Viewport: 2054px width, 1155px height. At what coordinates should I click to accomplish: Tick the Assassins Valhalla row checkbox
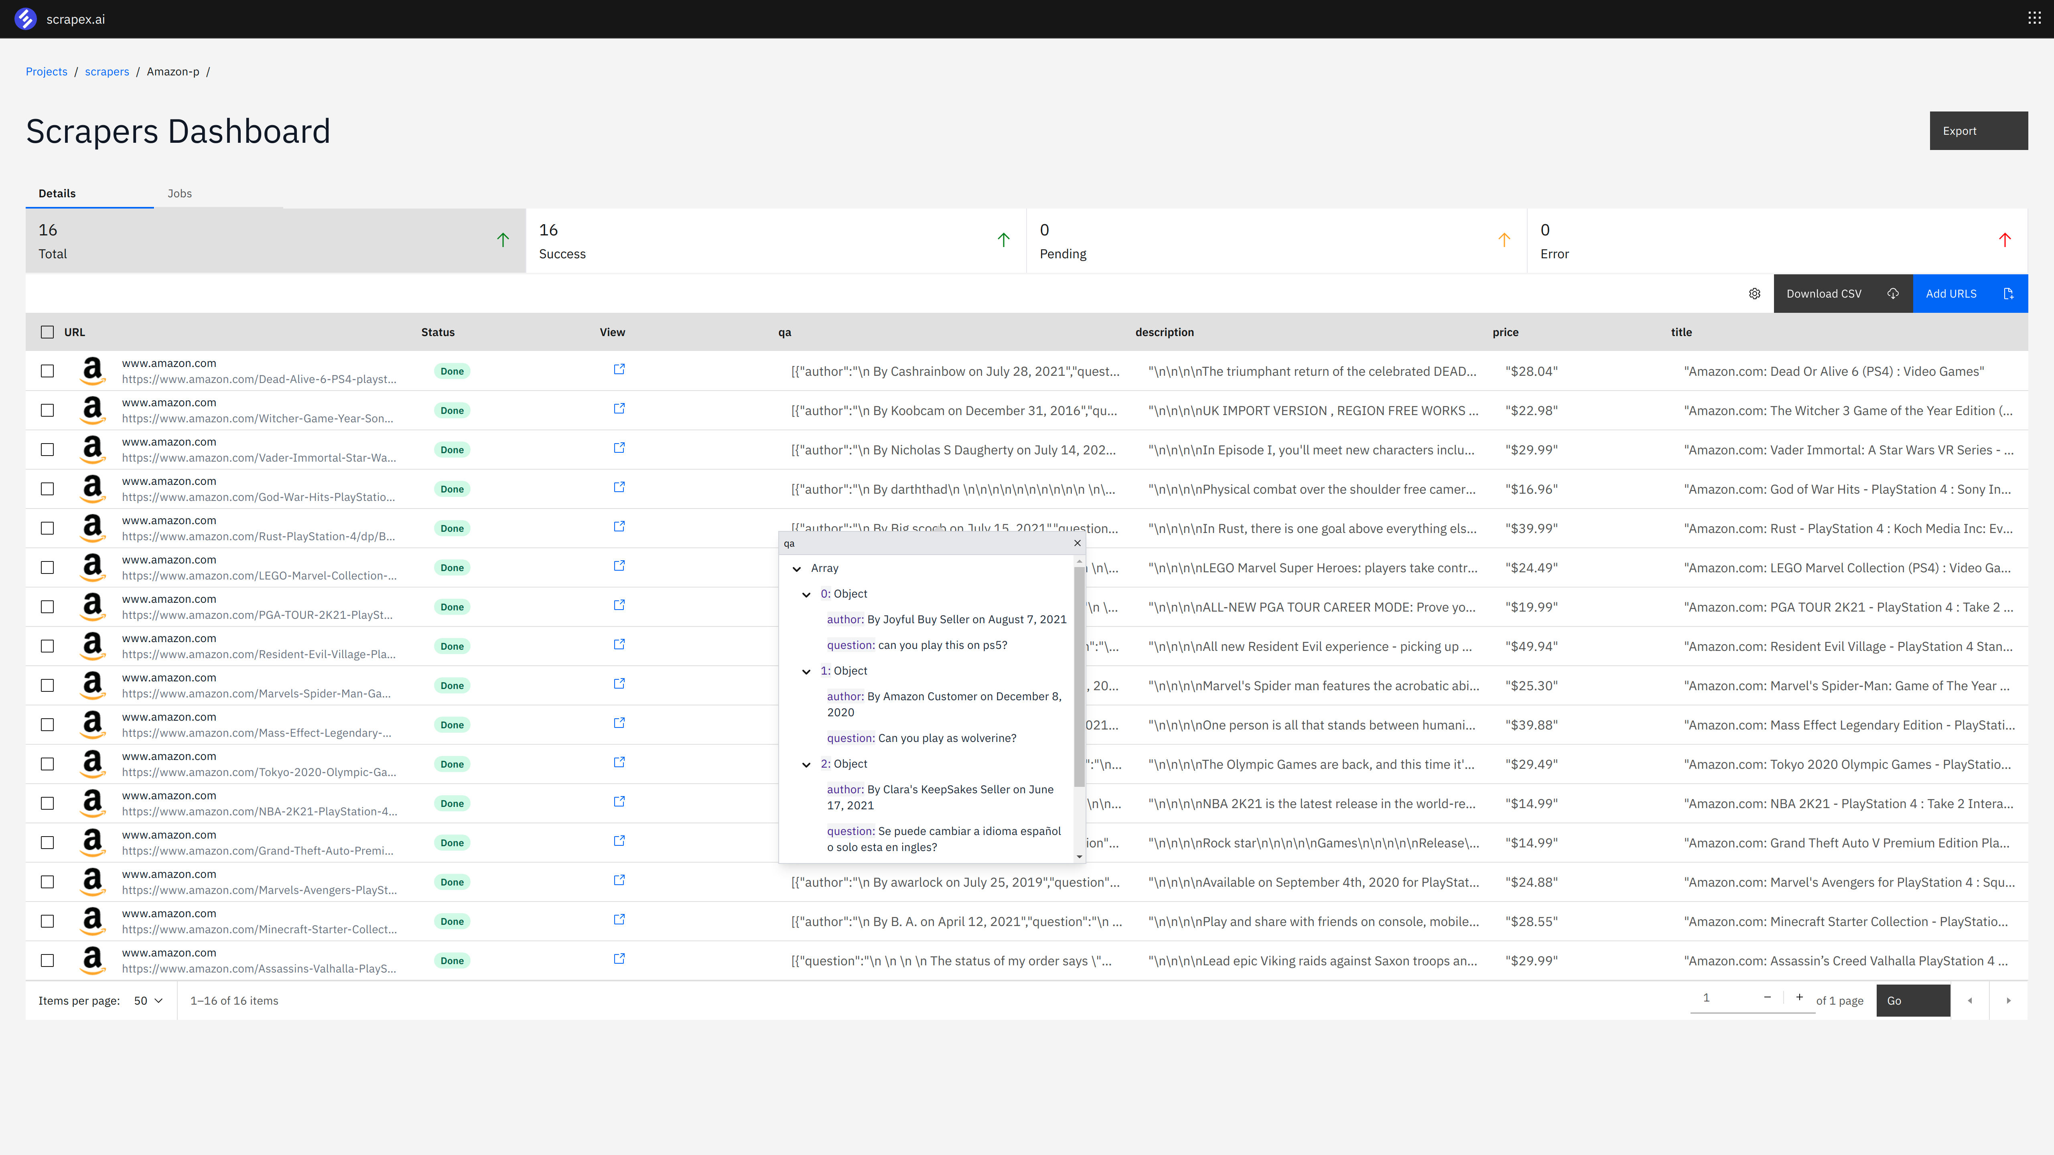pyautogui.click(x=47, y=960)
